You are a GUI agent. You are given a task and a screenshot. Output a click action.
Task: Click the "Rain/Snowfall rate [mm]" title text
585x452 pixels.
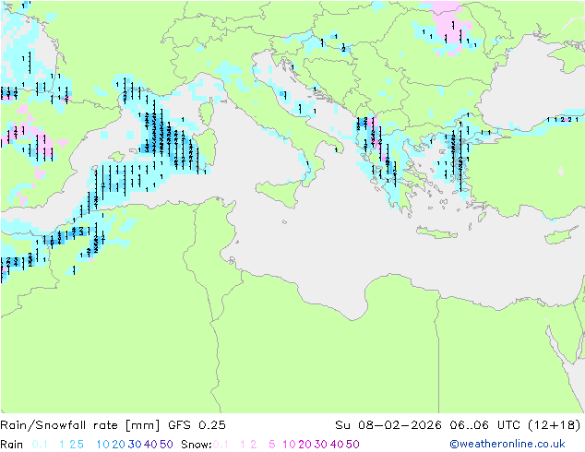[80, 425]
